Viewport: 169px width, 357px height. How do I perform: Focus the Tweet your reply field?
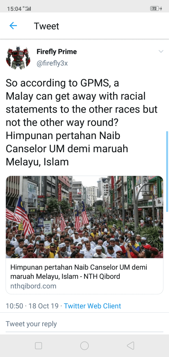click(84, 324)
